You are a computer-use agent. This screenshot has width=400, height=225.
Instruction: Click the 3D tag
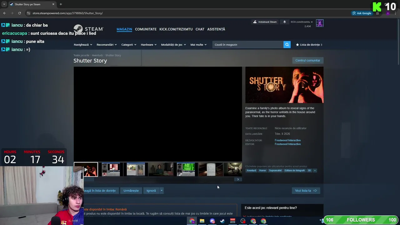coord(309,170)
